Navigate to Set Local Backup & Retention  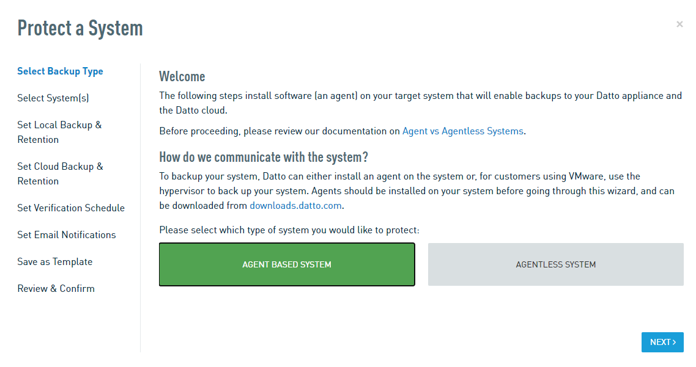click(x=59, y=132)
